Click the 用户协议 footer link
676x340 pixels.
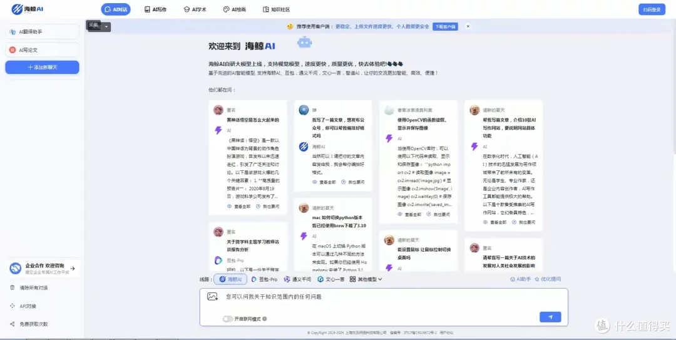(446, 332)
